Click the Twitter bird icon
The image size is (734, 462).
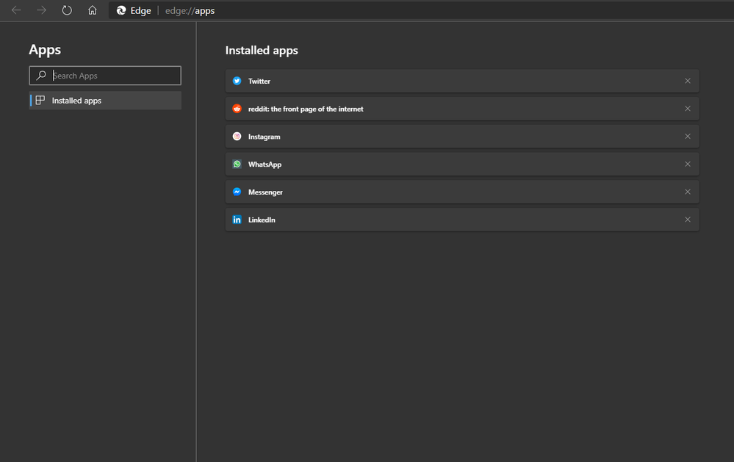(237, 81)
